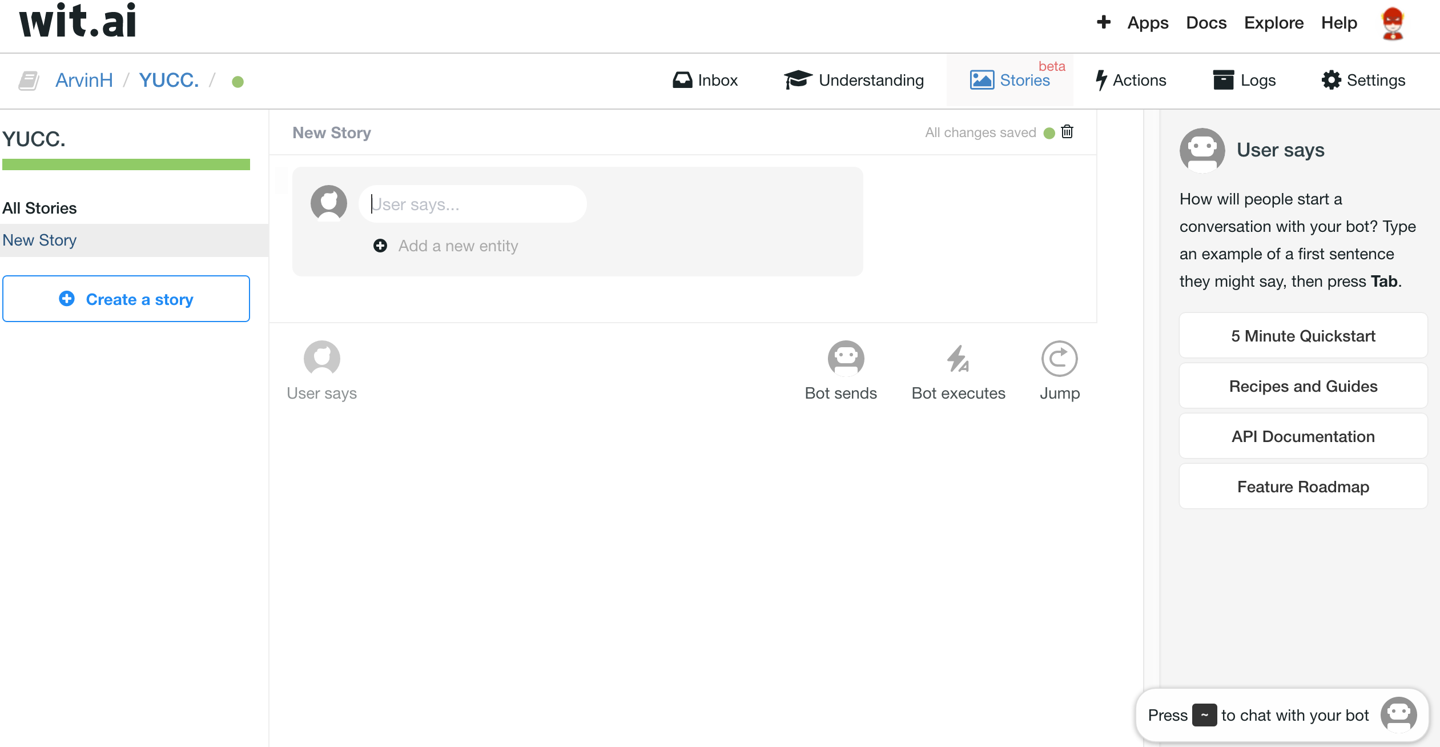Click the wit.ai logo
The image size is (1440, 747).
[78, 21]
